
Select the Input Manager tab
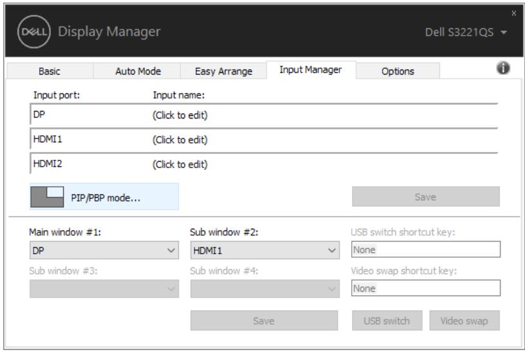(310, 70)
